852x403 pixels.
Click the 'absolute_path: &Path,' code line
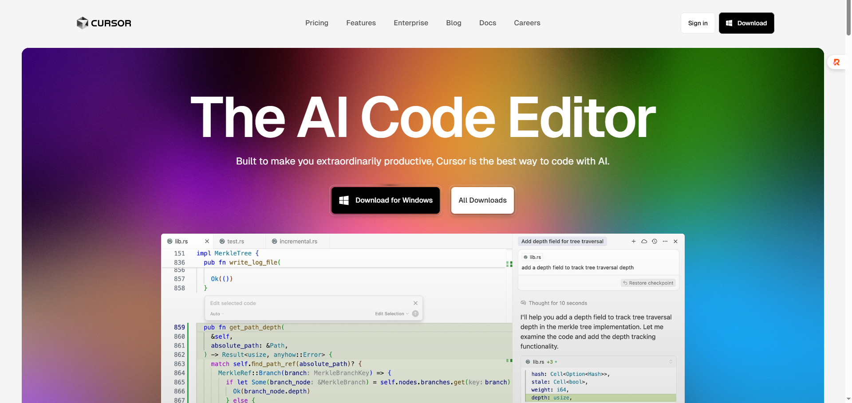(249, 346)
